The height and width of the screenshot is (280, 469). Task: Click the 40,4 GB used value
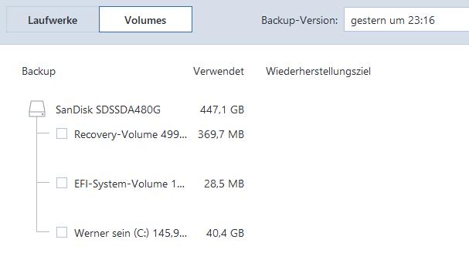pyautogui.click(x=225, y=233)
